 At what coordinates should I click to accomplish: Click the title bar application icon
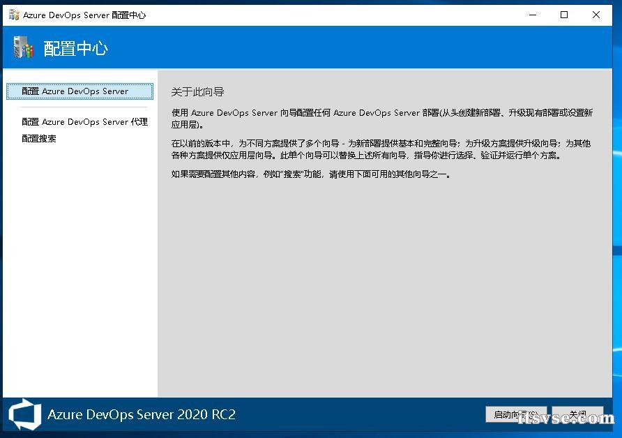[x=14, y=15]
